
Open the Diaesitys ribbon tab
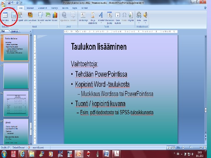point(55,8)
